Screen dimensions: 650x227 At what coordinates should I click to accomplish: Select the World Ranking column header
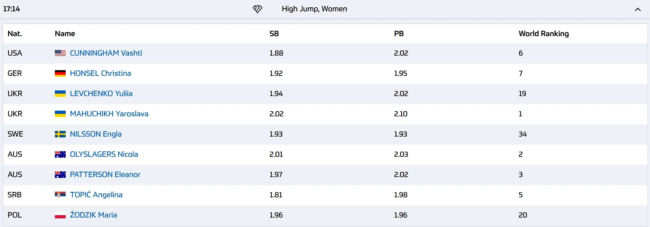click(544, 34)
